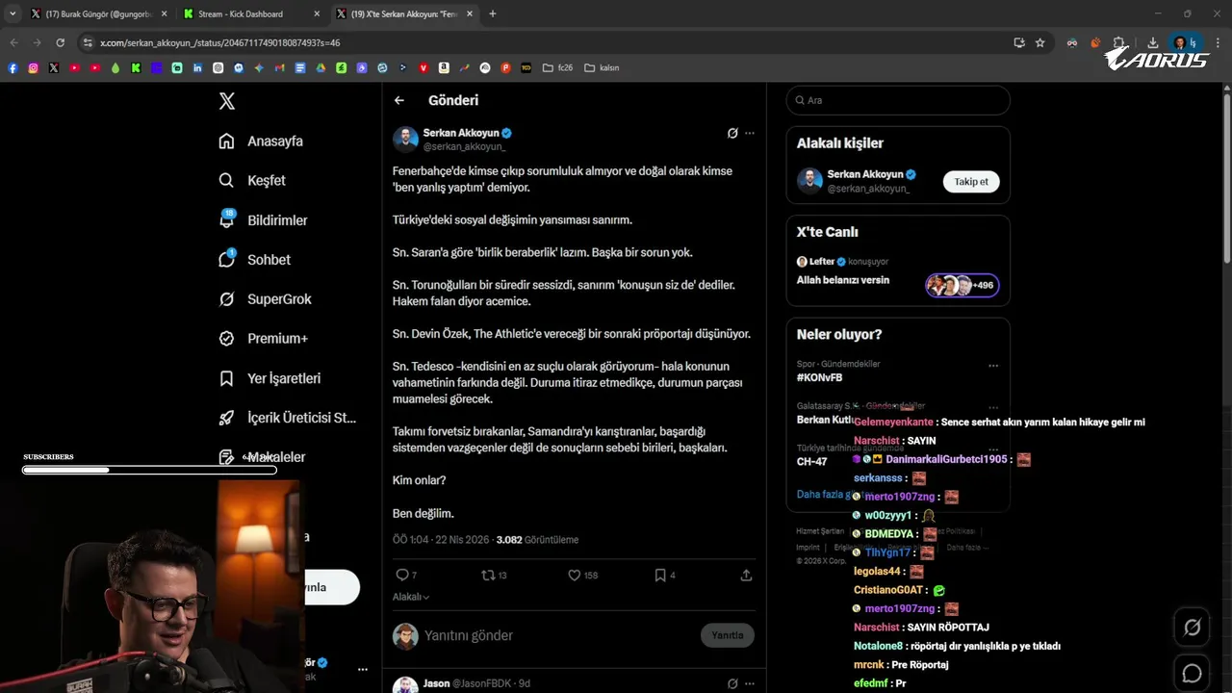Open Serkan Akkoyun's profile avatar on post
This screenshot has width=1232, height=693.
(405, 139)
